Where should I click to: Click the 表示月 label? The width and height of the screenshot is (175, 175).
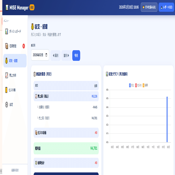tap(33, 45)
